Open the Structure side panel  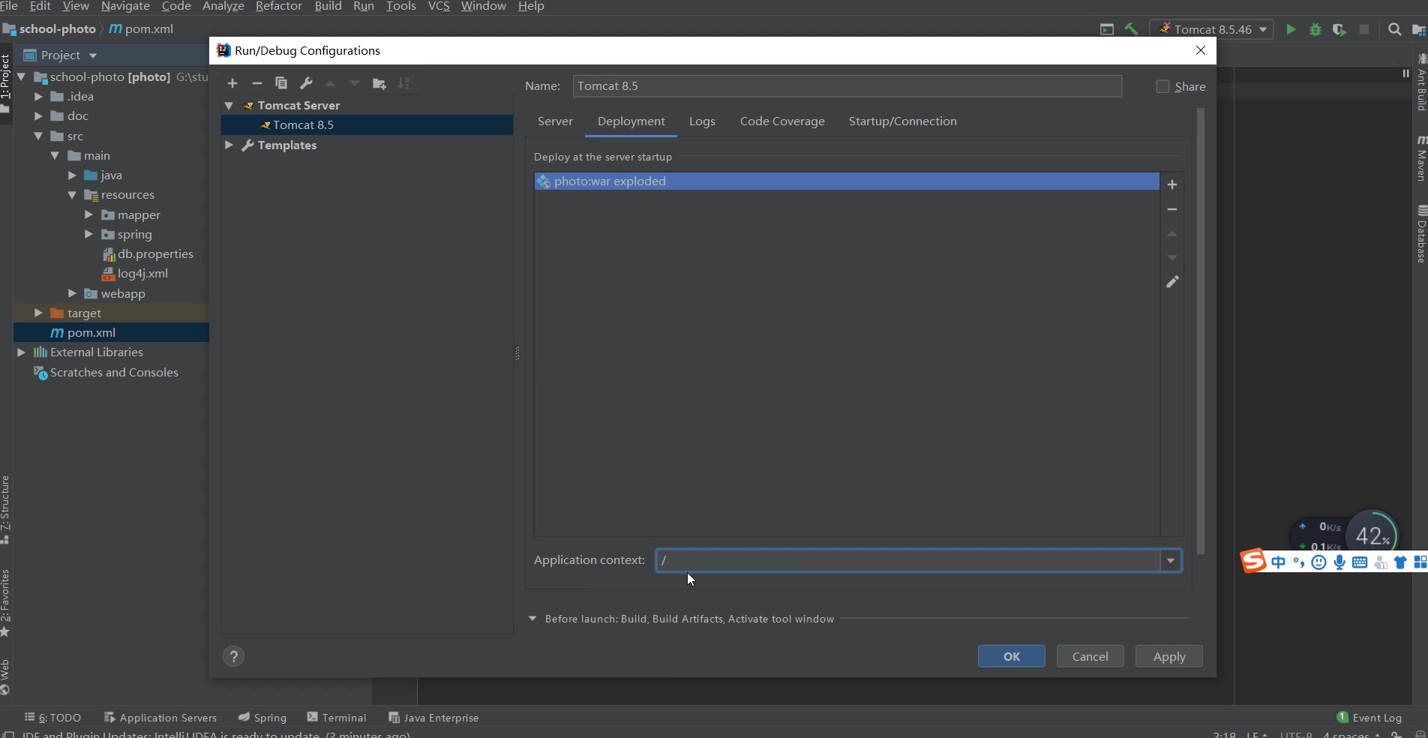point(5,510)
